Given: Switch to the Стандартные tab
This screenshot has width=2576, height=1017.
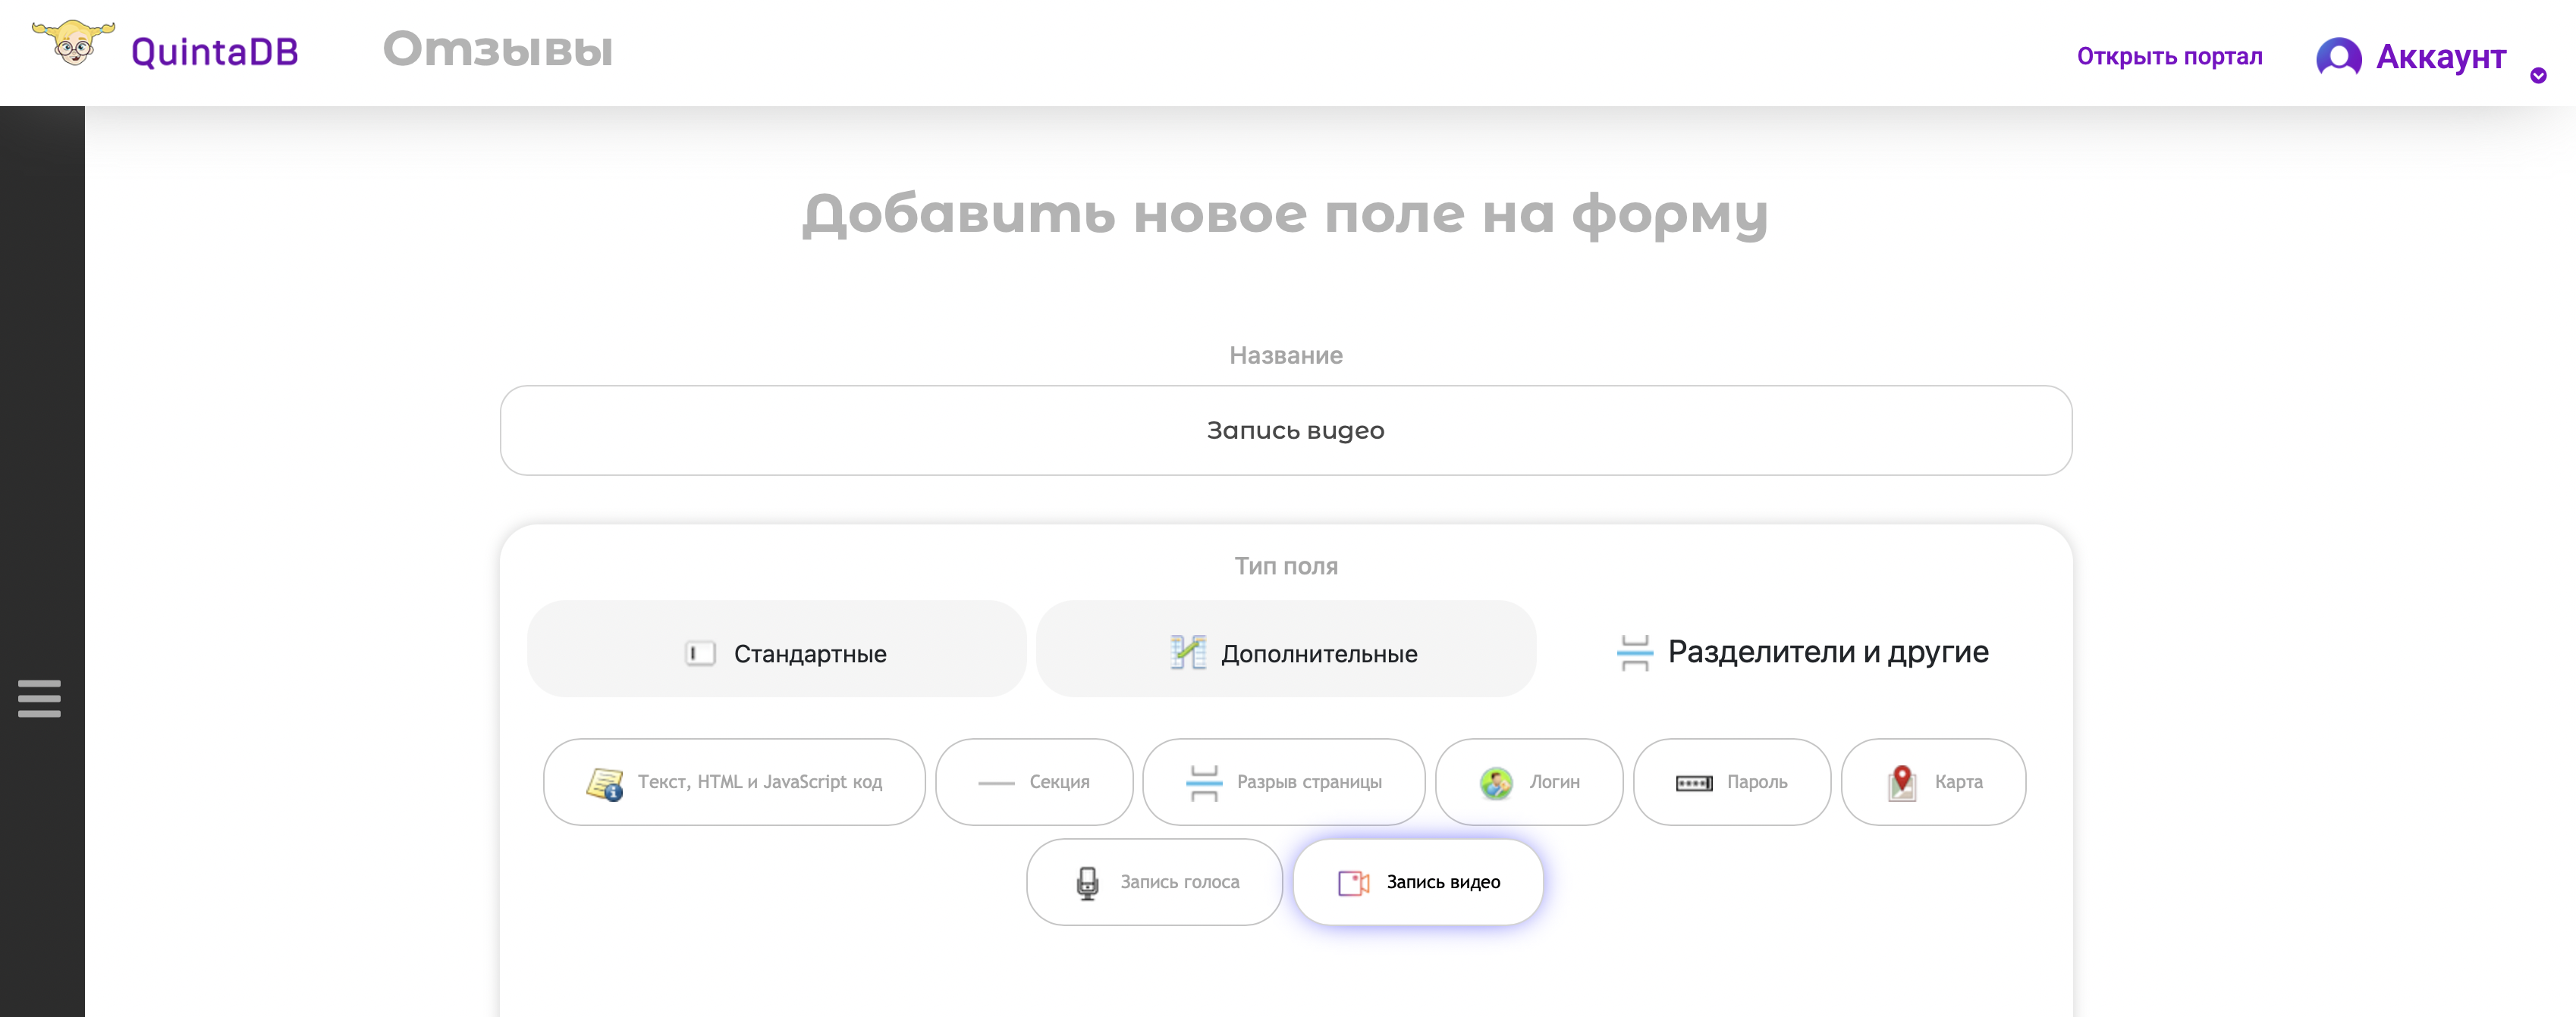Looking at the screenshot, I should tap(777, 649).
